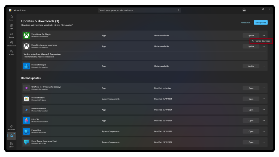Screen dimensions: 279x157
Task: Open more options for Phone Link
Action: point(264,131)
